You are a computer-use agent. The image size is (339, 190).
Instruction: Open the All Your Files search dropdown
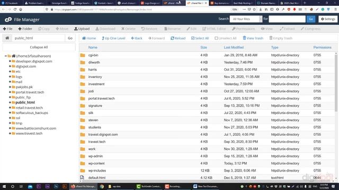[246, 19]
